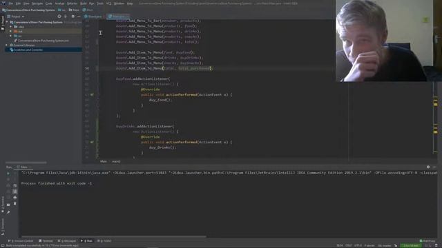Click green highlighted status bar indicator

click(x=411, y=245)
